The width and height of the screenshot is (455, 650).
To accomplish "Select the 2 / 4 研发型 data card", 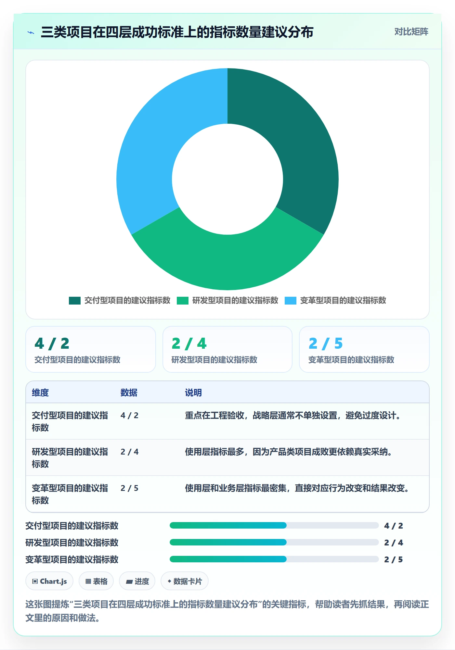I will coord(227,349).
